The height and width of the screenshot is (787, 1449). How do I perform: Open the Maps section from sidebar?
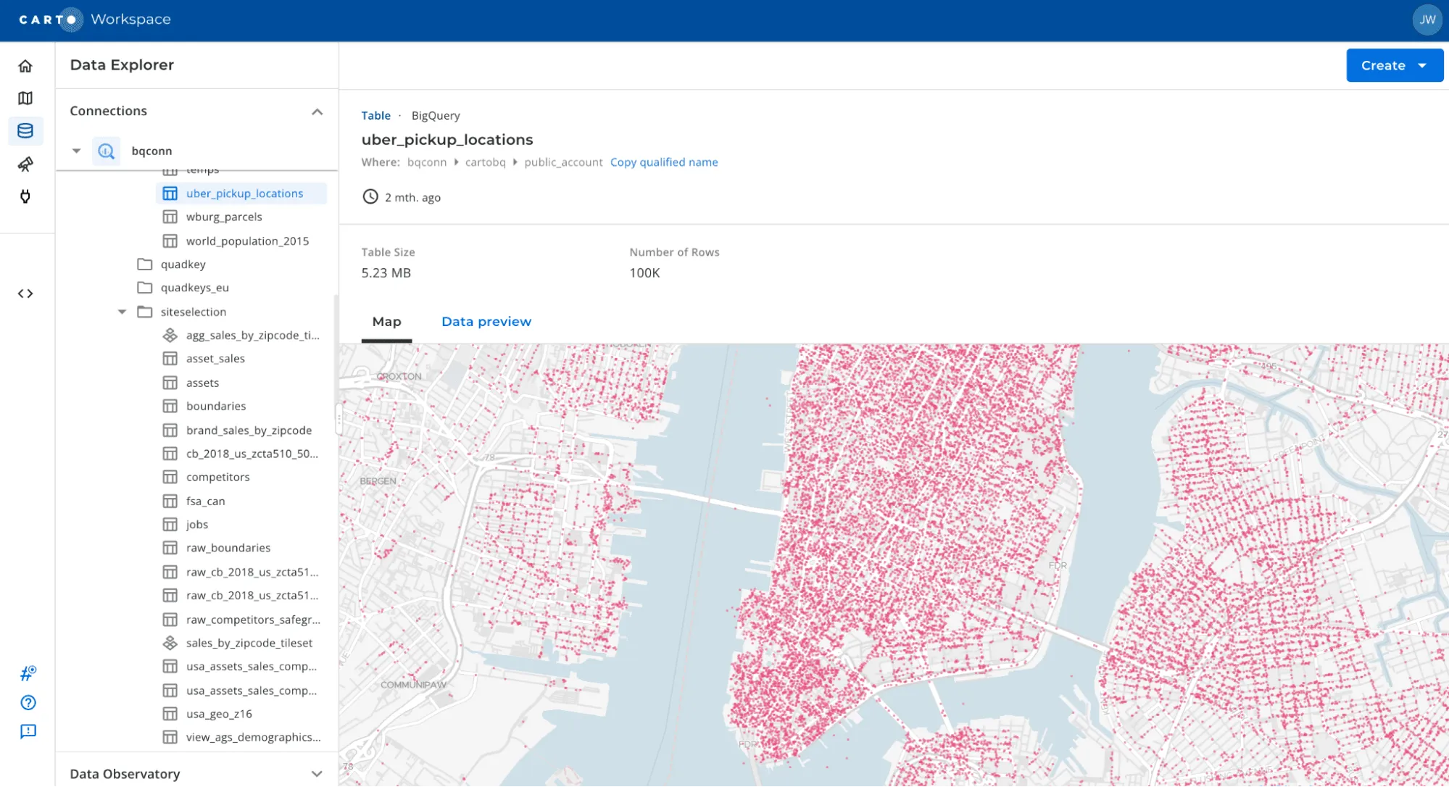coord(25,98)
